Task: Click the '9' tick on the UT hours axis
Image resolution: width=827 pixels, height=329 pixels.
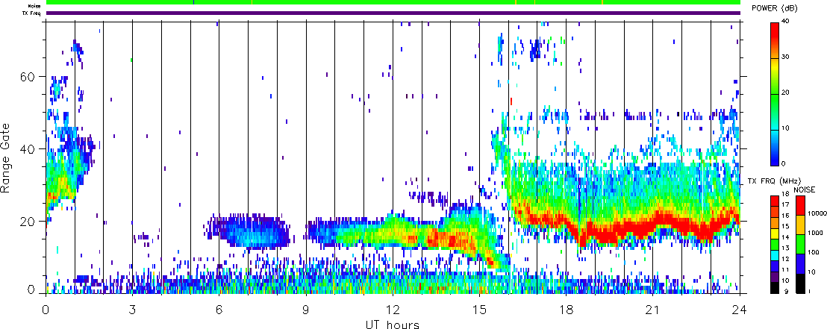Action: (306, 310)
